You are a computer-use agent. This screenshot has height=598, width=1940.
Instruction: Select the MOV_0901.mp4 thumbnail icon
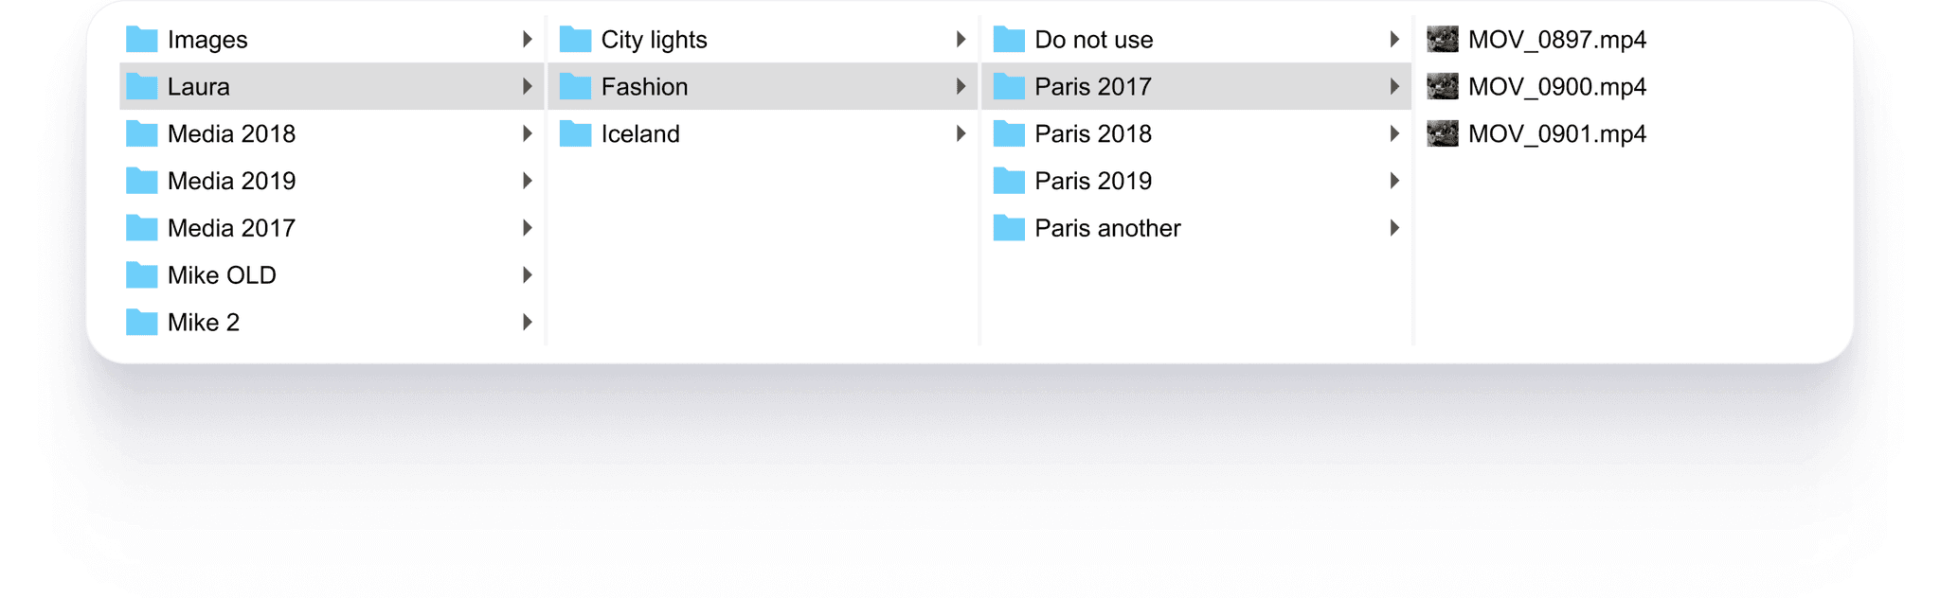(x=1443, y=133)
